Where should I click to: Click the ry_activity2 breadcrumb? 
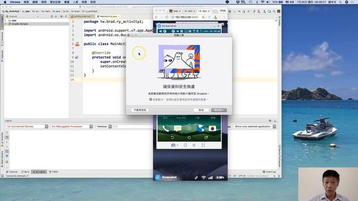[x=89, y=11]
